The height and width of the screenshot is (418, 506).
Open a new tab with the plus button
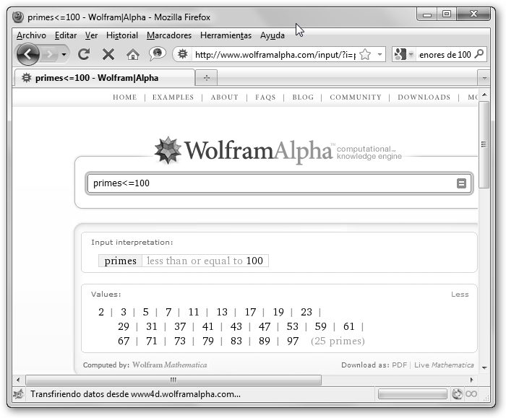click(x=207, y=78)
